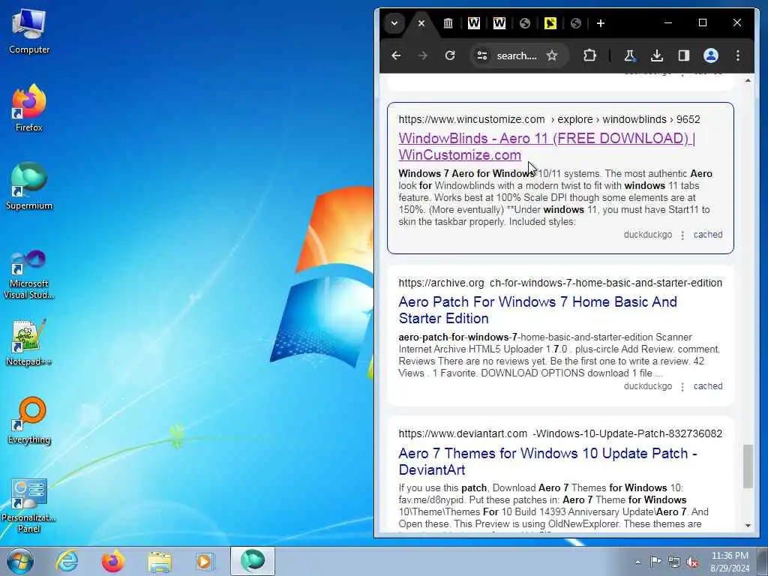The width and height of the screenshot is (768, 576).
Task: Select the Everything desktop shortcut
Action: 29,420
